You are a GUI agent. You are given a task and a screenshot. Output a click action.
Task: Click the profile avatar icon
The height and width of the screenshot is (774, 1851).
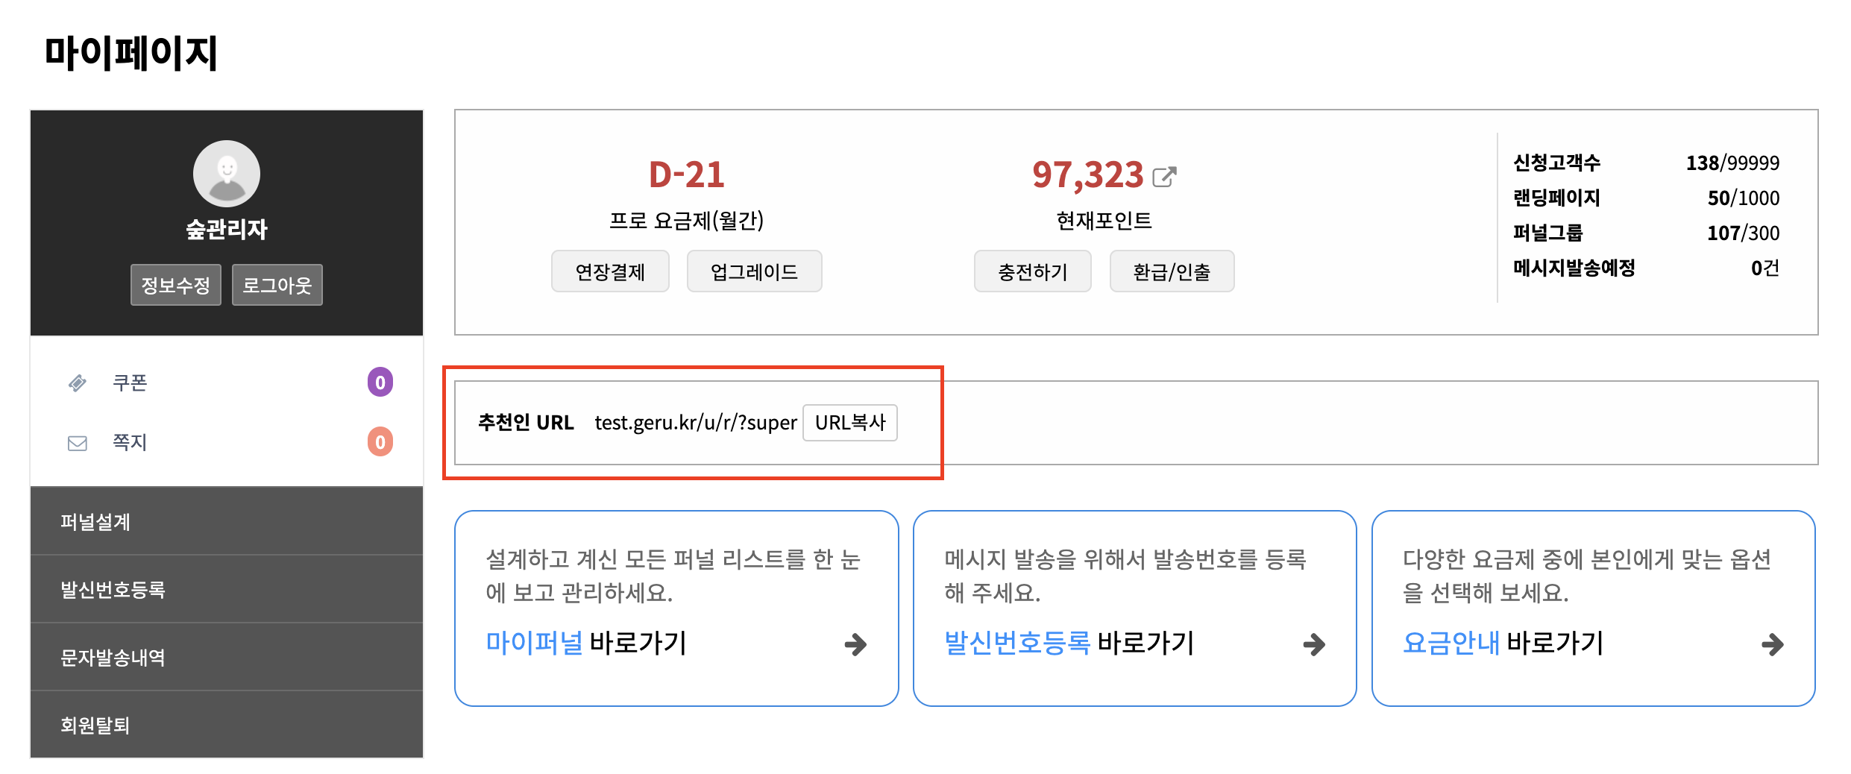[x=227, y=174]
